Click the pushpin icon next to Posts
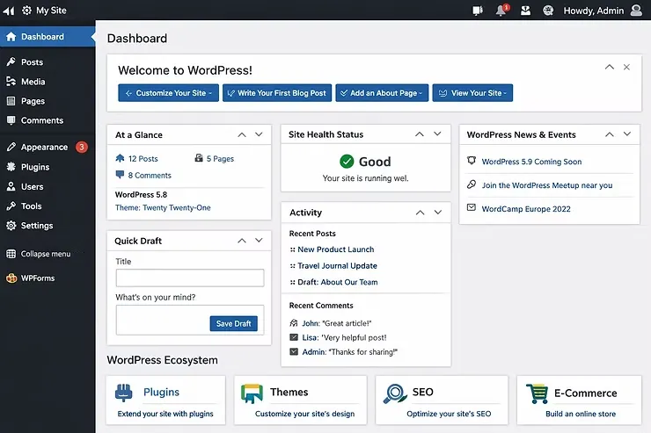The height and width of the screenshot is (433, 651). 11,61
